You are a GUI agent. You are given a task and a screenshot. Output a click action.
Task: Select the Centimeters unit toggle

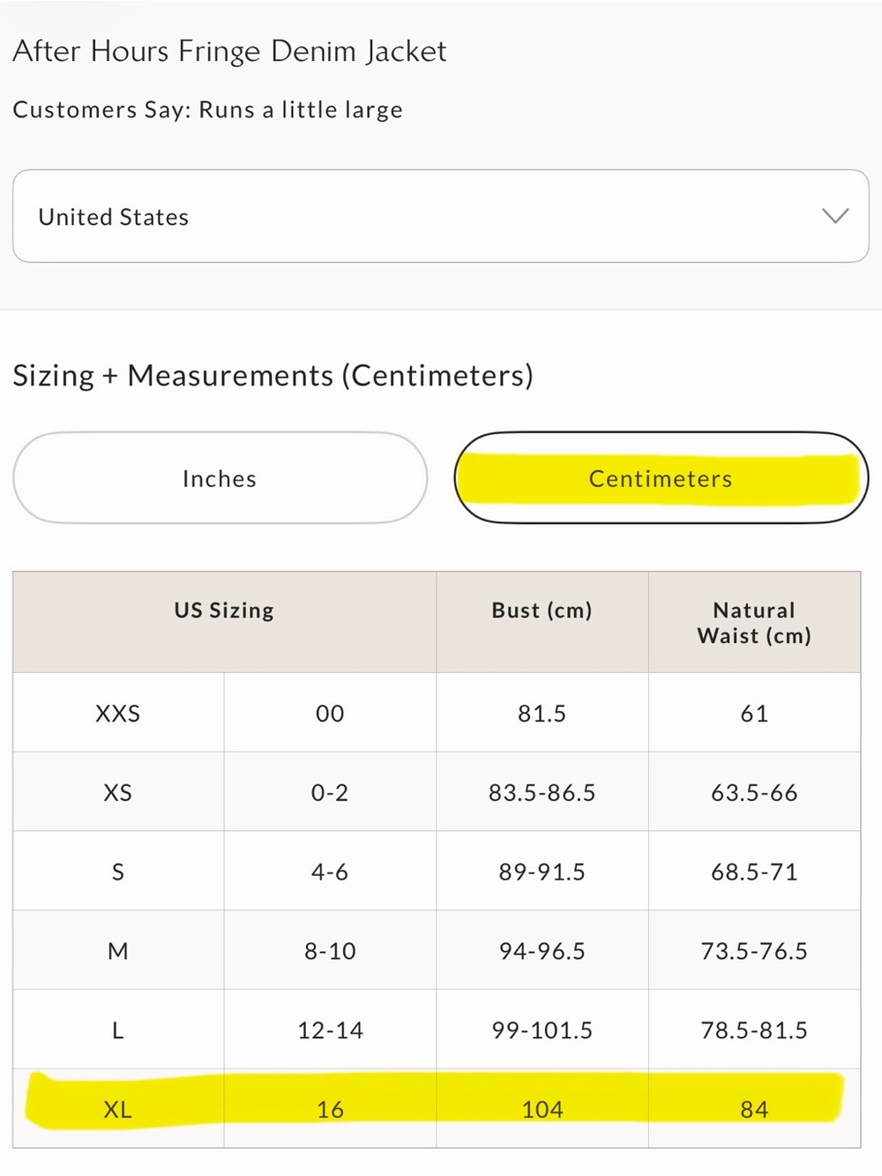pos(661,478)
